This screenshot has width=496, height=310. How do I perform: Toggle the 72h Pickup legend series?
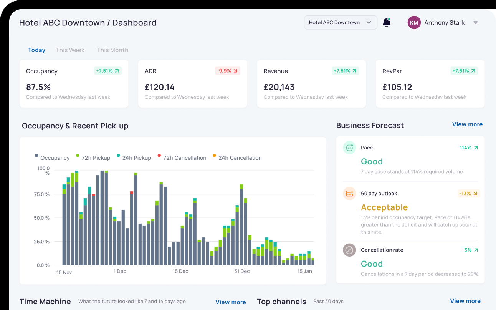[x=93, y=158]
